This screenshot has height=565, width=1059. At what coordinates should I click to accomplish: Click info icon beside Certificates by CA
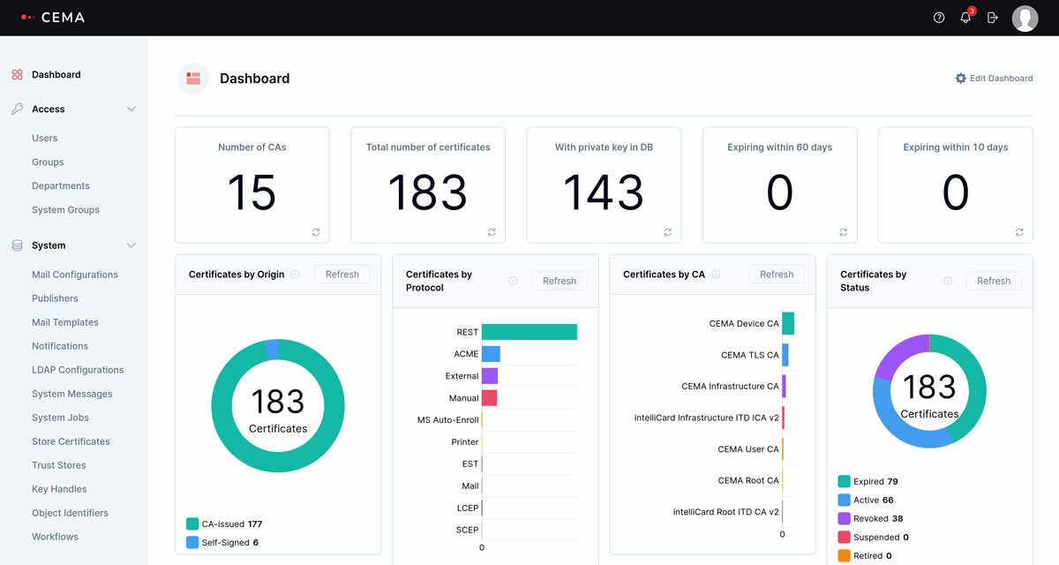coord(716,275)
